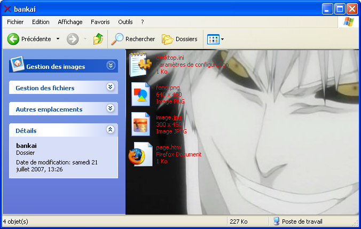Open the Fichier menu
Screen dimensions: 361x229
coord(15,22)
